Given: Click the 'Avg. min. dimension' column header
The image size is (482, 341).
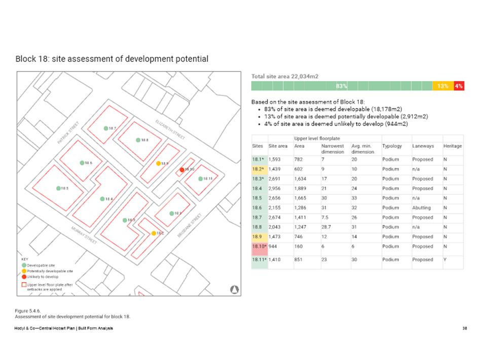Looking at the screenshot, I should click(363, 149).
